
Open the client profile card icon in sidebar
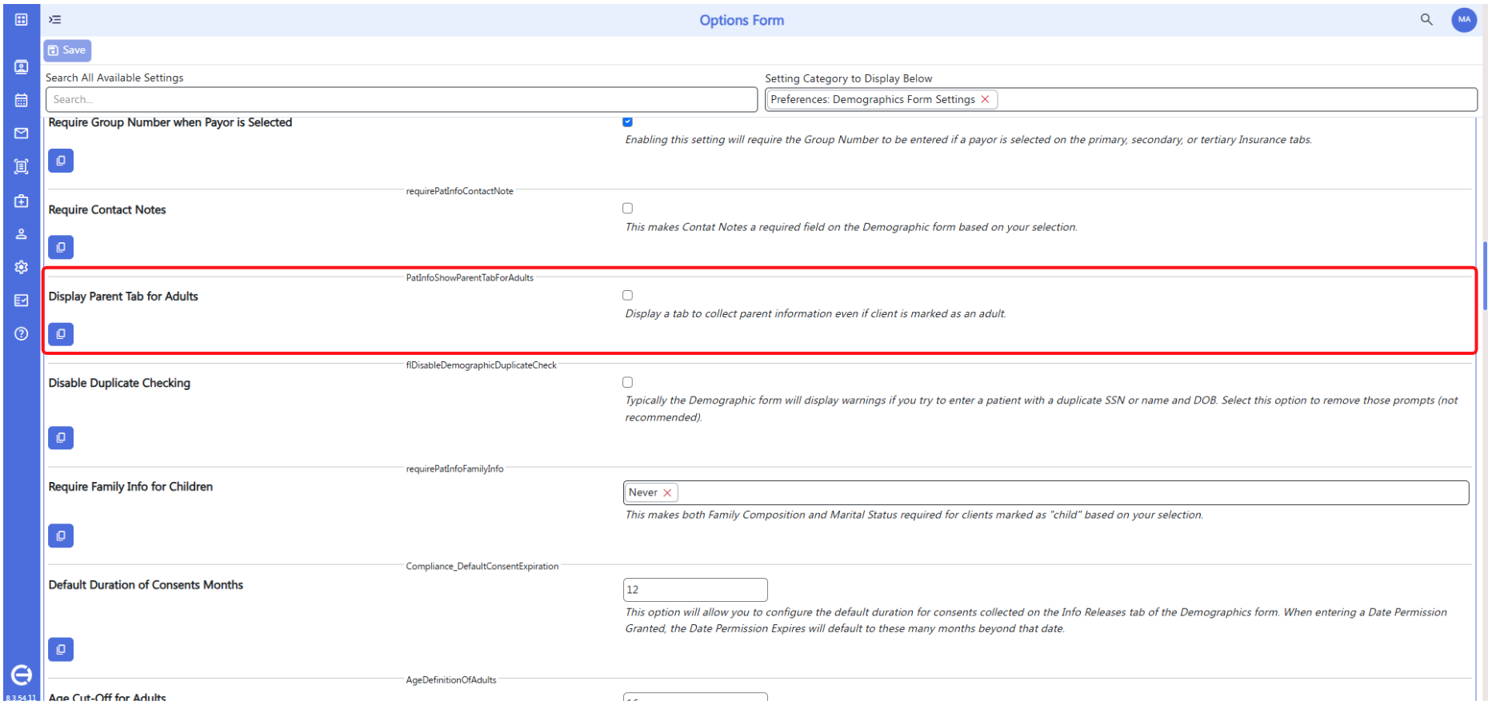(x=22, y=66)
